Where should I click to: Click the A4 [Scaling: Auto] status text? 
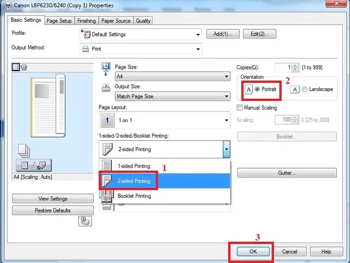click(x=32, y=177)
